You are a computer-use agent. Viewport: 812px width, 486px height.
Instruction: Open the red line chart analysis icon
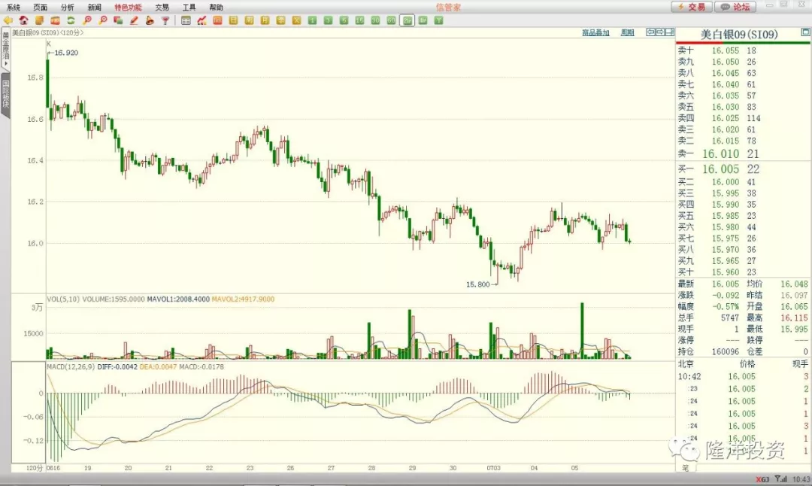tap(201, 20)
